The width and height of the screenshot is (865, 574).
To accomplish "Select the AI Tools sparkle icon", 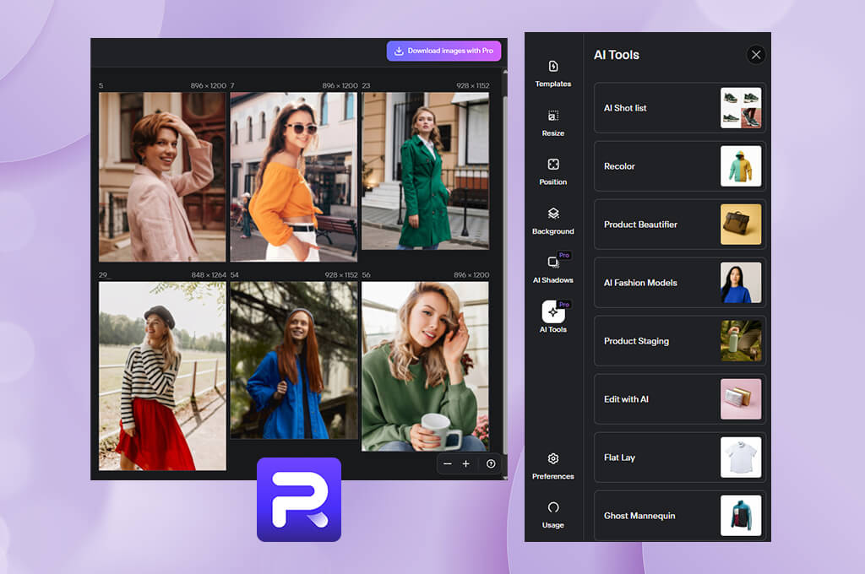I will 552,311.
